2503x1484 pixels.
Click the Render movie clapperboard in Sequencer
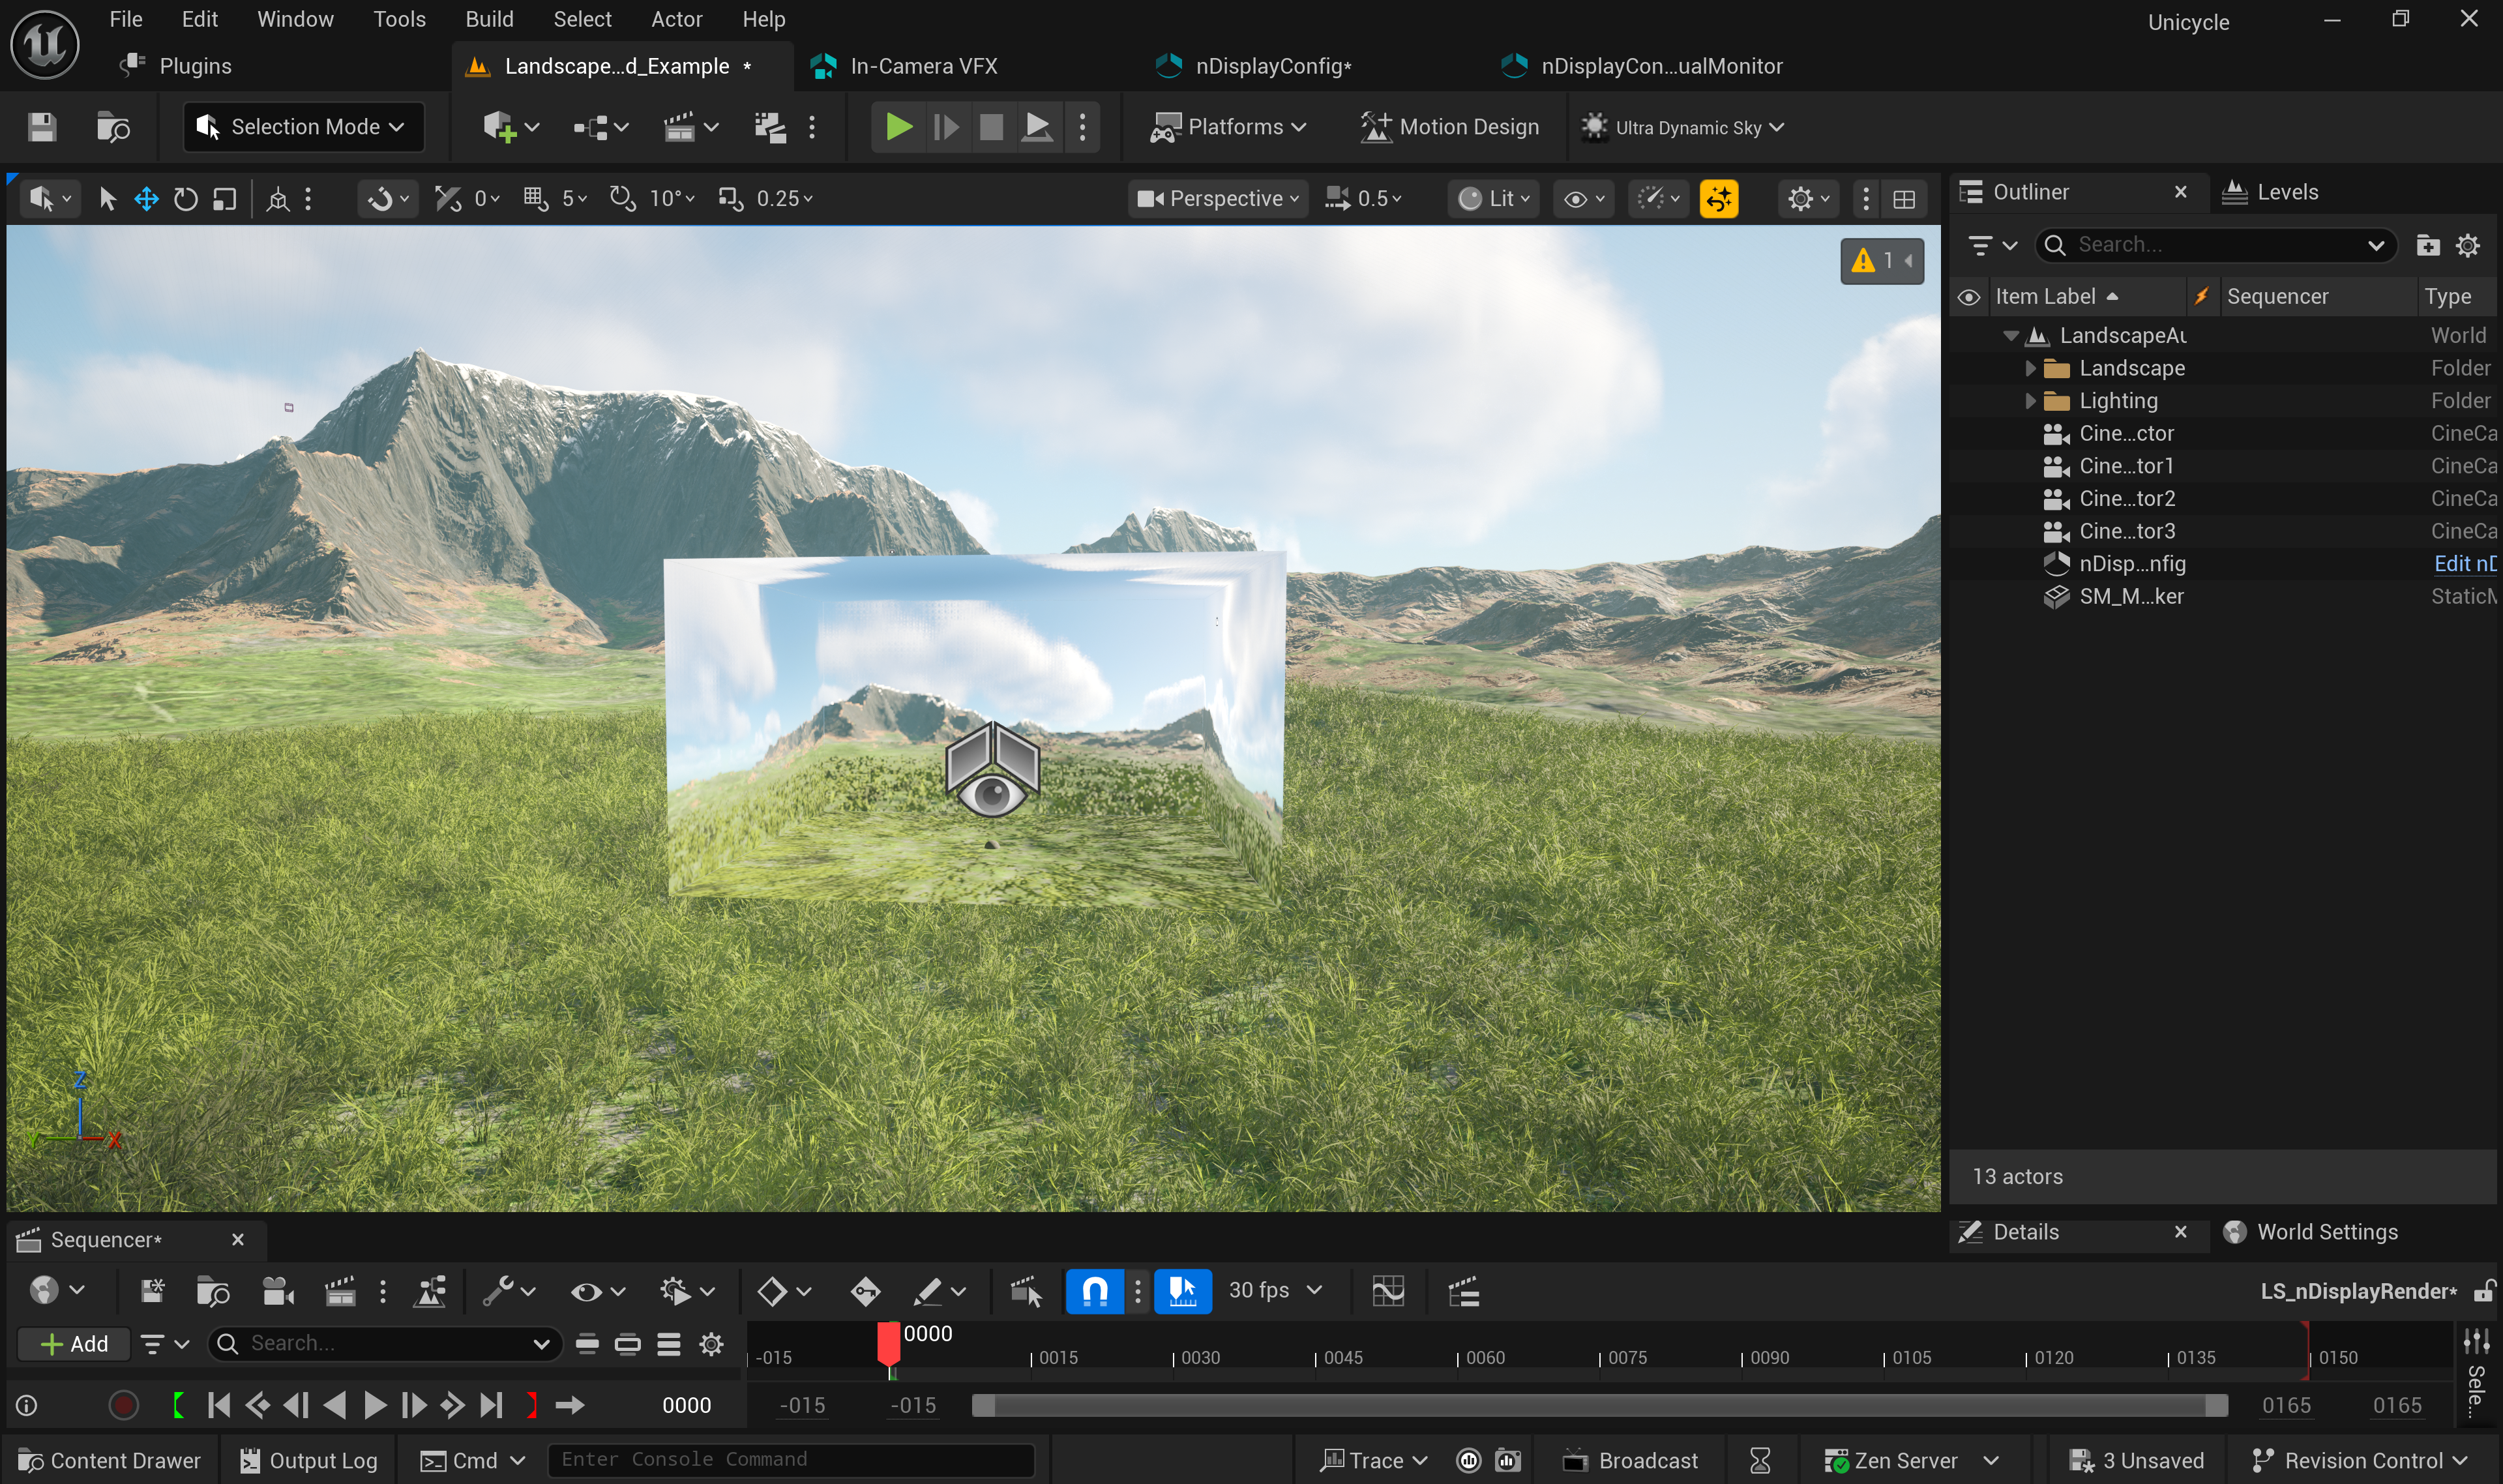340,1291
